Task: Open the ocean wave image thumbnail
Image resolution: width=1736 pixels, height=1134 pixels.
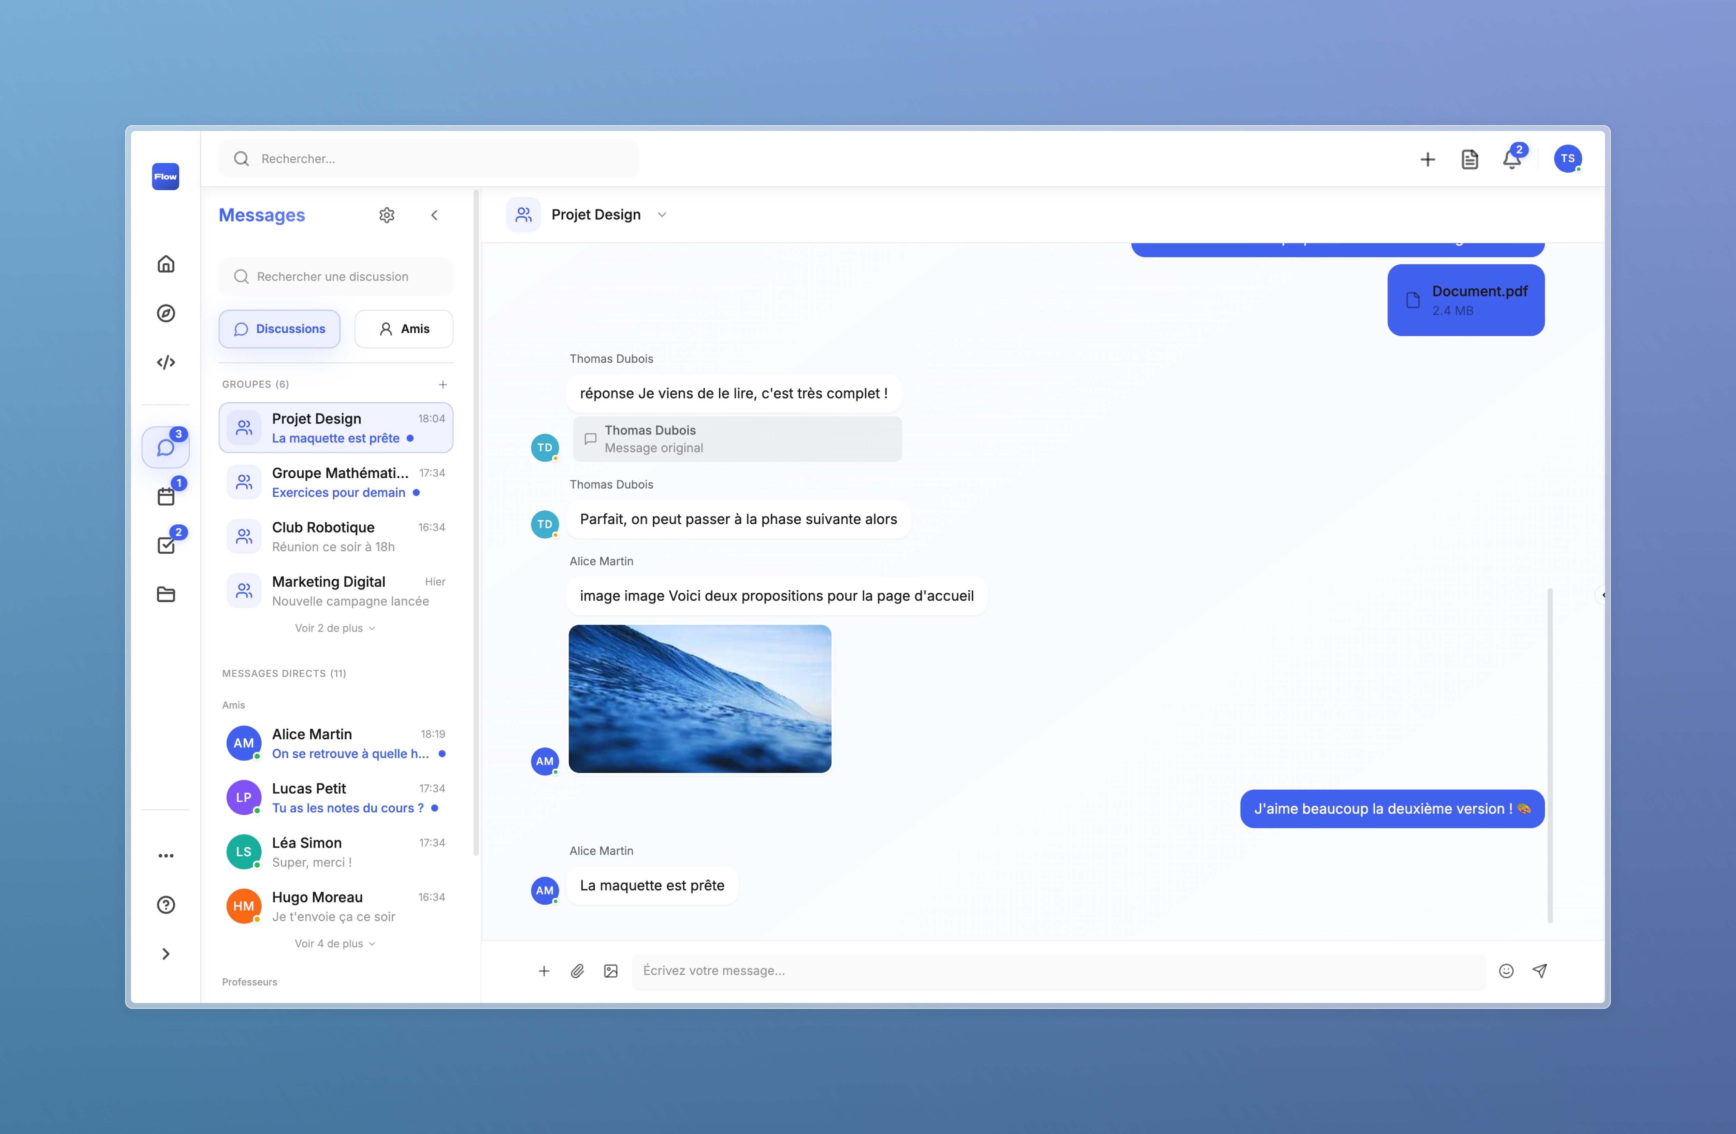Action: (699, 699)
